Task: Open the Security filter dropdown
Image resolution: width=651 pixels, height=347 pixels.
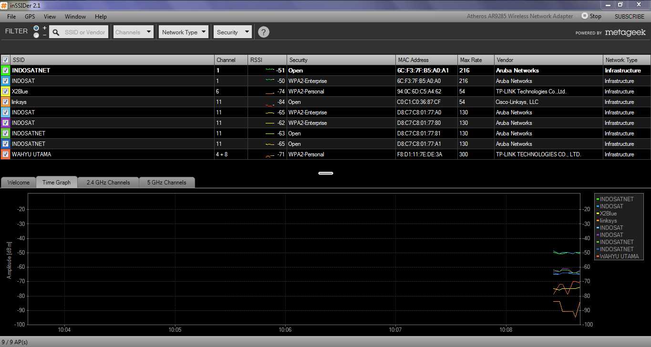Action: (x=232, y=32)
